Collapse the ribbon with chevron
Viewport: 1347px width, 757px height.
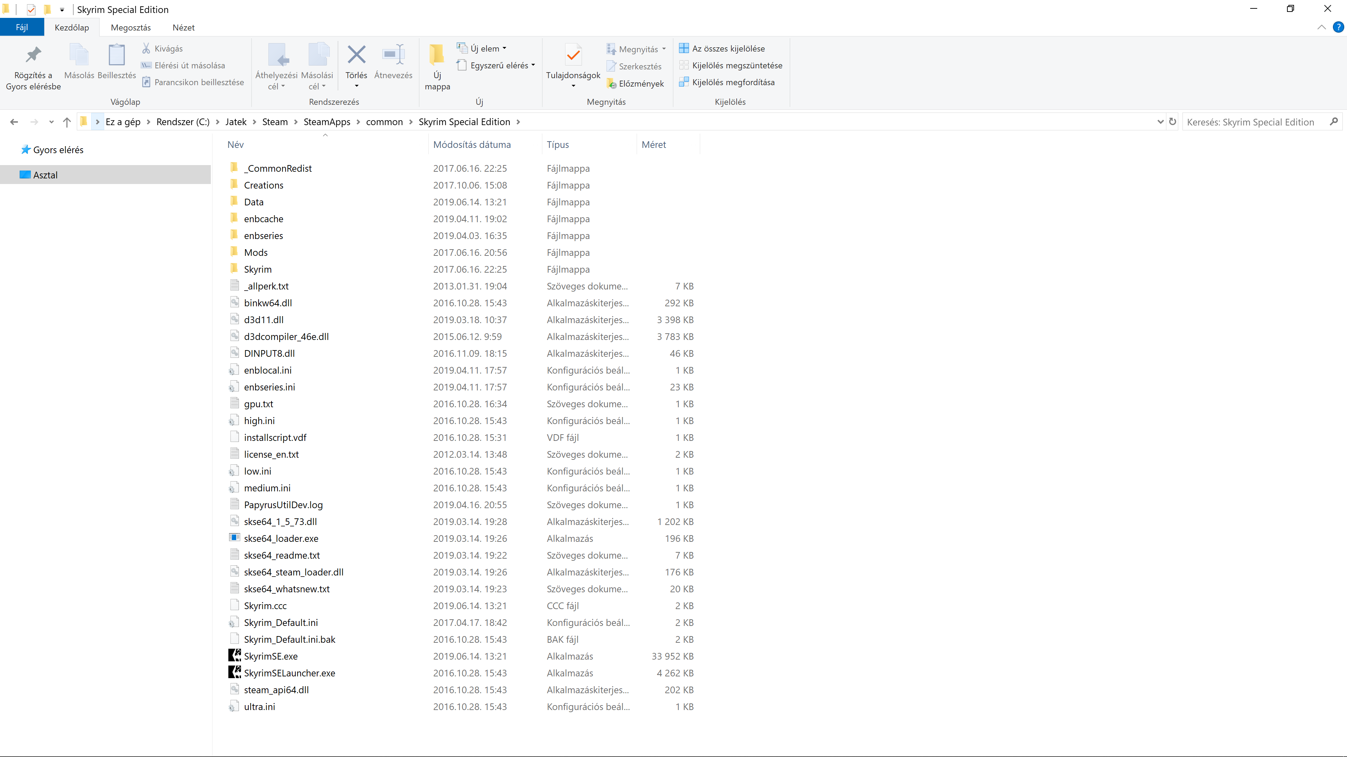click(x=1321, y=27)
